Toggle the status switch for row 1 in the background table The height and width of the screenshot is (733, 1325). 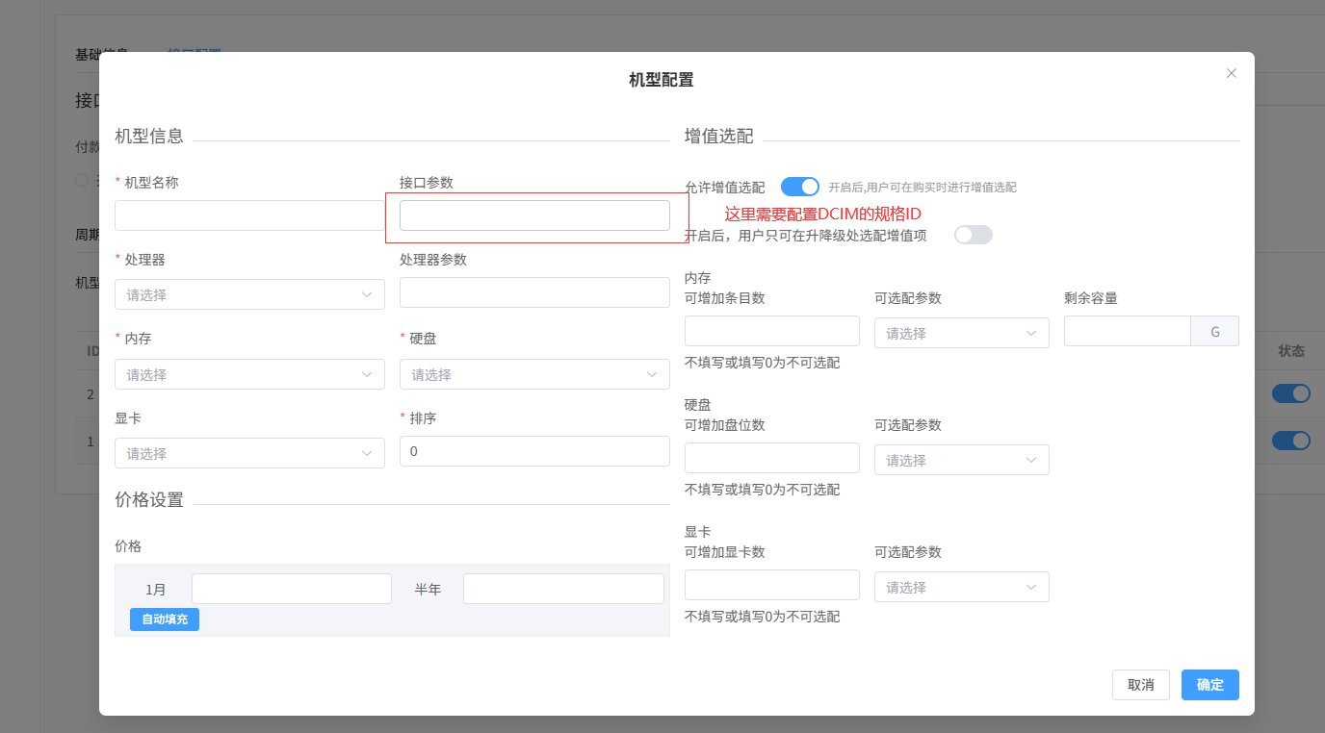1291,441
